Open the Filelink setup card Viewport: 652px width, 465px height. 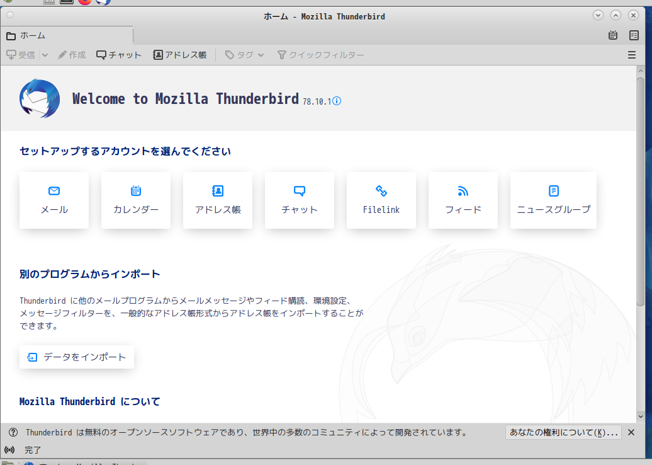(381, 200)
